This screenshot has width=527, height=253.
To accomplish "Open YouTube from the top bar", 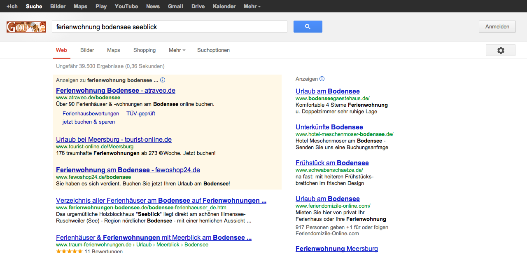I will [126, 6].
